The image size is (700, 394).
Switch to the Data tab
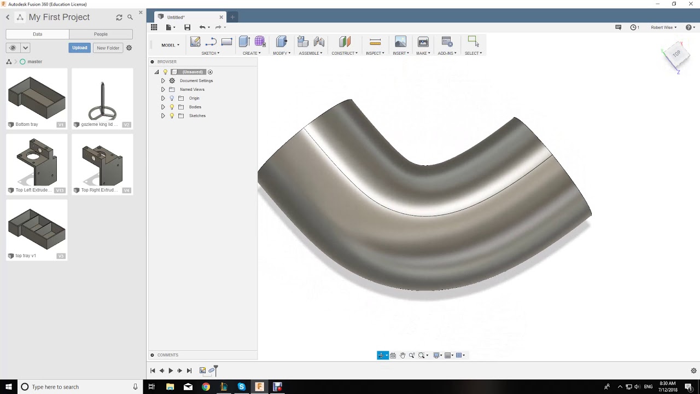coord(37,34)
